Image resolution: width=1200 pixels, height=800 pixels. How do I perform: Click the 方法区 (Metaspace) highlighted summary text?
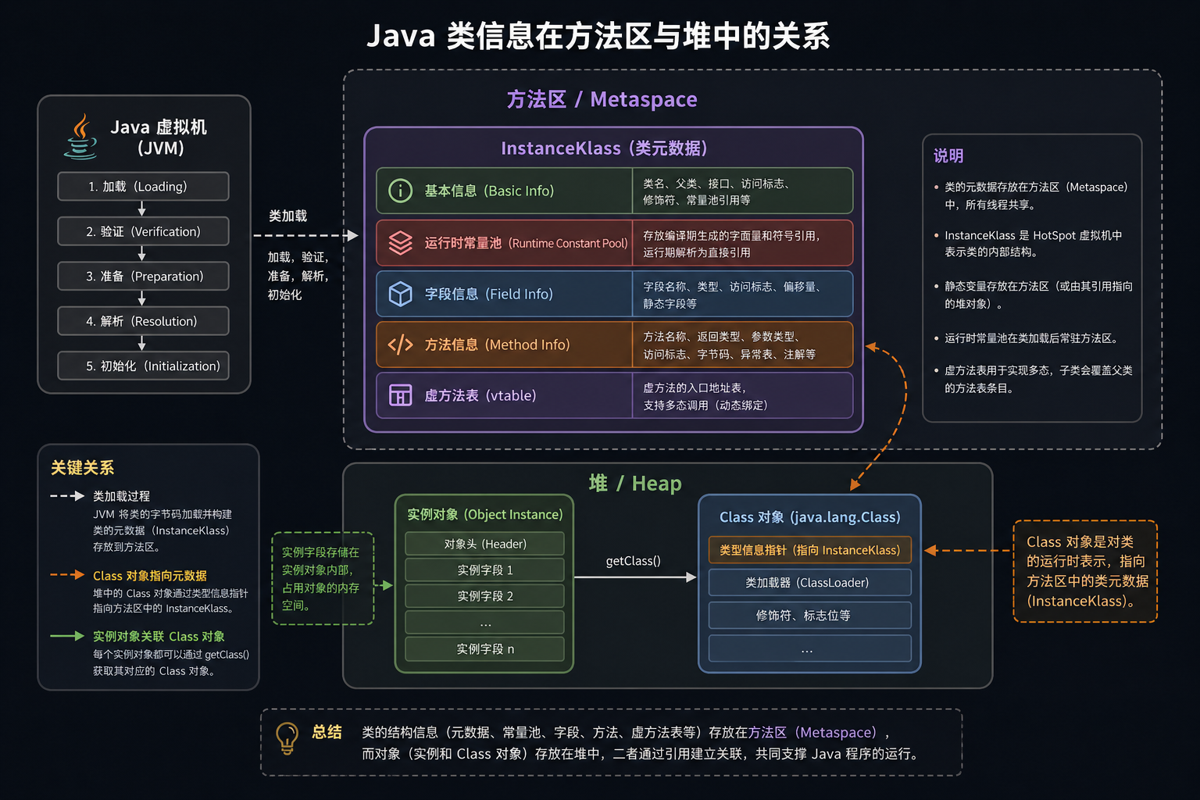pos(812,732)
